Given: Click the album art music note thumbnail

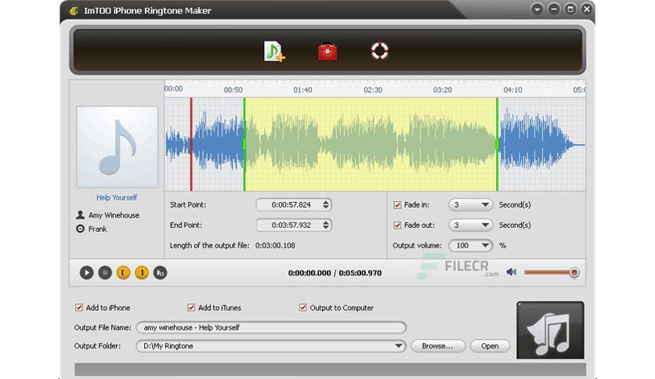Looking at the screenshot, I should pyautogui.click(x=117, y=147).
